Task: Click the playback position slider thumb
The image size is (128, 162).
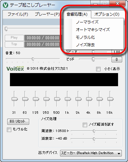Action: (6, 29)
